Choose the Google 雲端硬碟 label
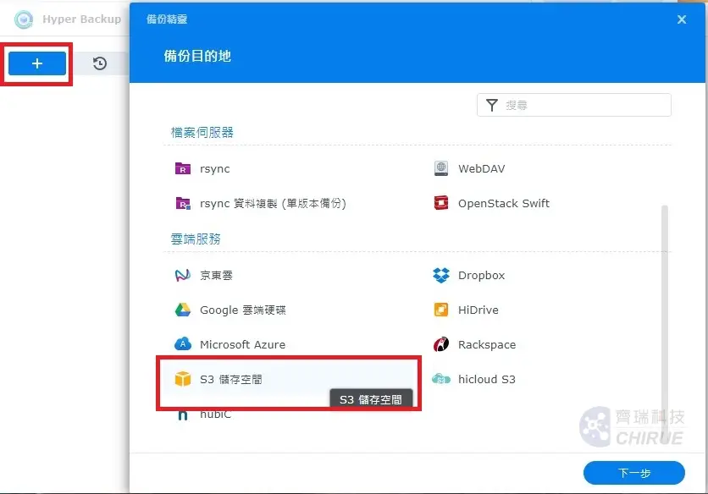The width and height of the screenshot is (708, 494). (x=243, y=310)
